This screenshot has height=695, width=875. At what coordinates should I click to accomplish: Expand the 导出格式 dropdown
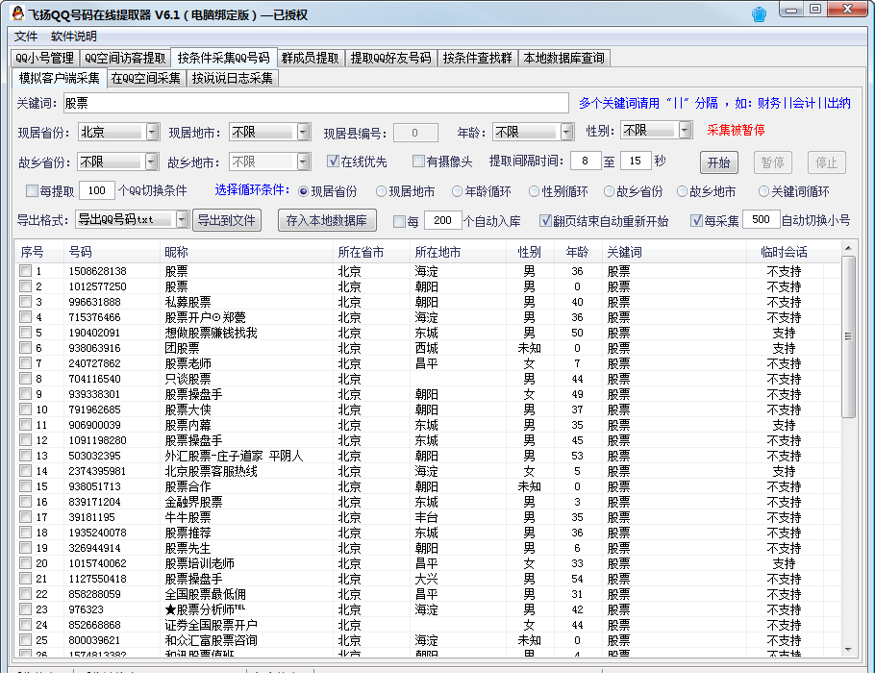182,220
